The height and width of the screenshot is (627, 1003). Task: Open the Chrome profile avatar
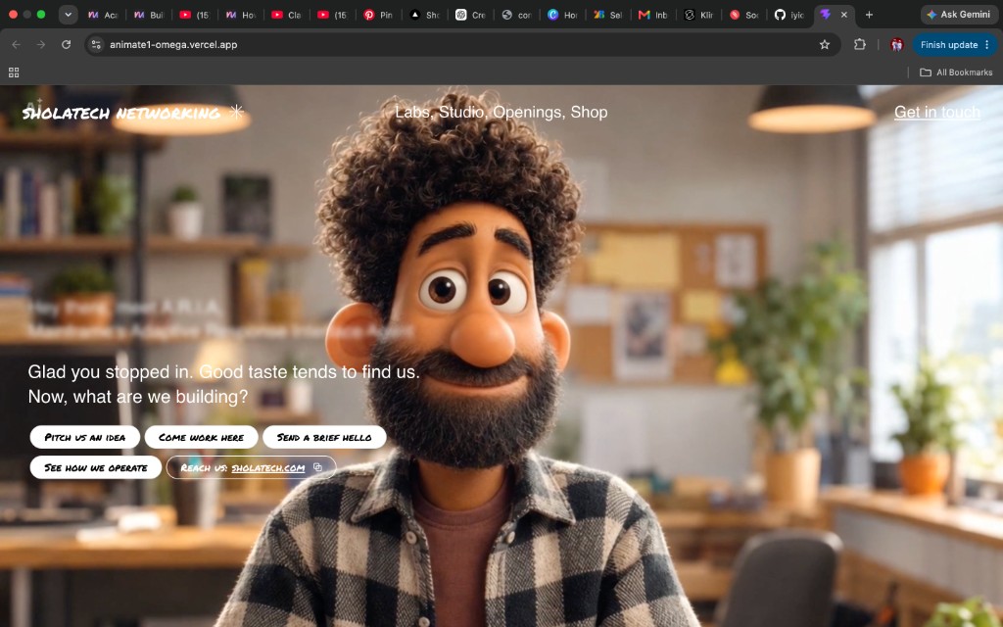897,45
